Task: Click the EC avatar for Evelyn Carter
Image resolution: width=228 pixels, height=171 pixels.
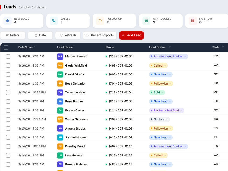Action: click(60, 110)
